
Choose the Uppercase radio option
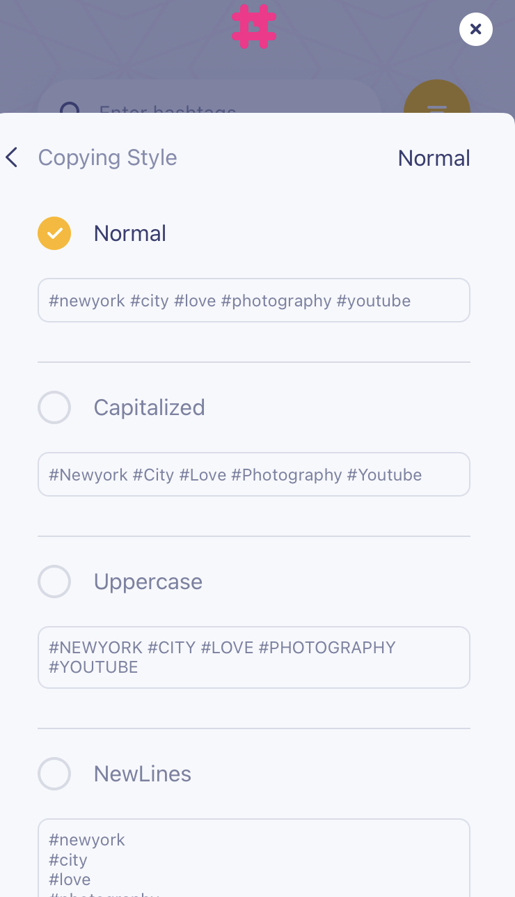pos(54,582)
